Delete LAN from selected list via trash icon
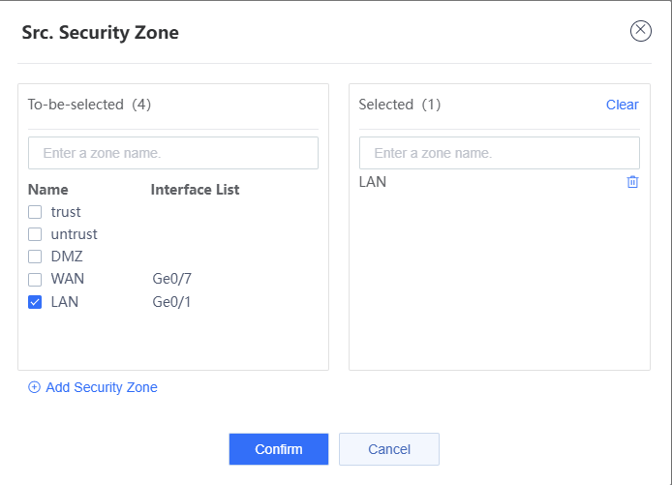Image resolution: width=672 pixels, height=485 pixels. click(632, 182)
